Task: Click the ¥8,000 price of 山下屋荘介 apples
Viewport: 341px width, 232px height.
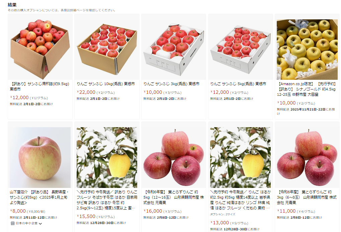Action: click(18, 211)
